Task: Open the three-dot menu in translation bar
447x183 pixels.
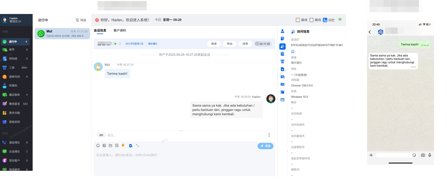Action: coord(269,135)
